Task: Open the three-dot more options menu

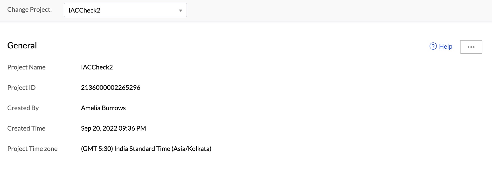Action: [471, 47]
